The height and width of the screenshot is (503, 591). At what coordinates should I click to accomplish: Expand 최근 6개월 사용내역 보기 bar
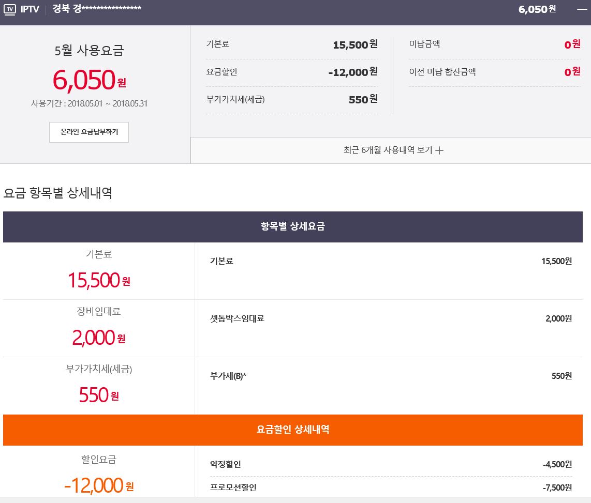391,150
